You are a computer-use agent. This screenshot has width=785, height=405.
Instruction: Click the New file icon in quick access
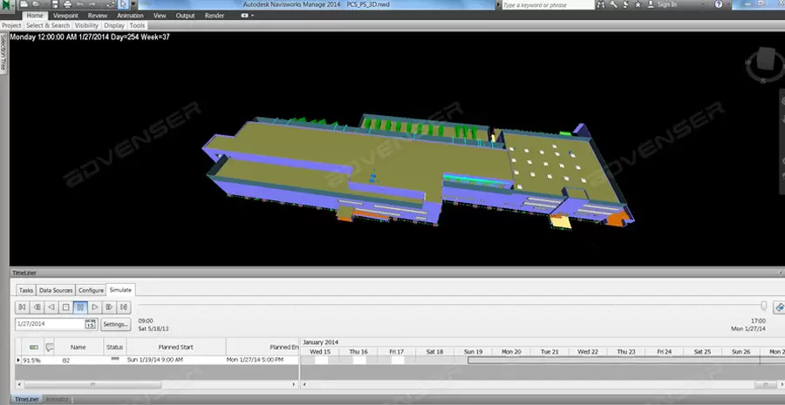click(x=24, y=4)
